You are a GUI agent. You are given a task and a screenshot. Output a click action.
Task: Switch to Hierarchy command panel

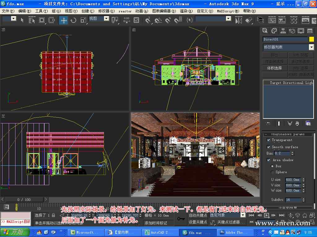(283, 31)
